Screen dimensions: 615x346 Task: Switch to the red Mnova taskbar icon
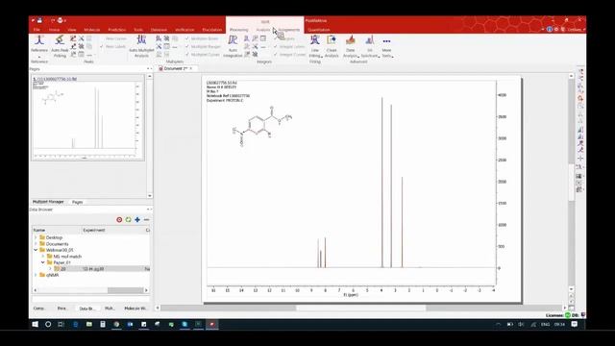point(212,325)
